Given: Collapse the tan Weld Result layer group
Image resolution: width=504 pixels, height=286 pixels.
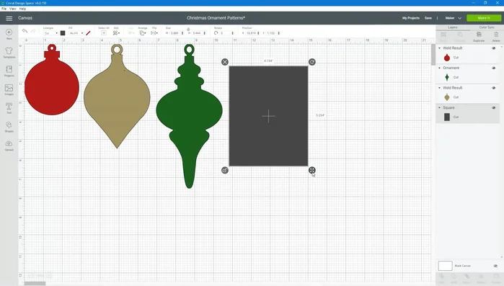Looking at the screenshot, I should pyautogui.click(x=439, y=88).
